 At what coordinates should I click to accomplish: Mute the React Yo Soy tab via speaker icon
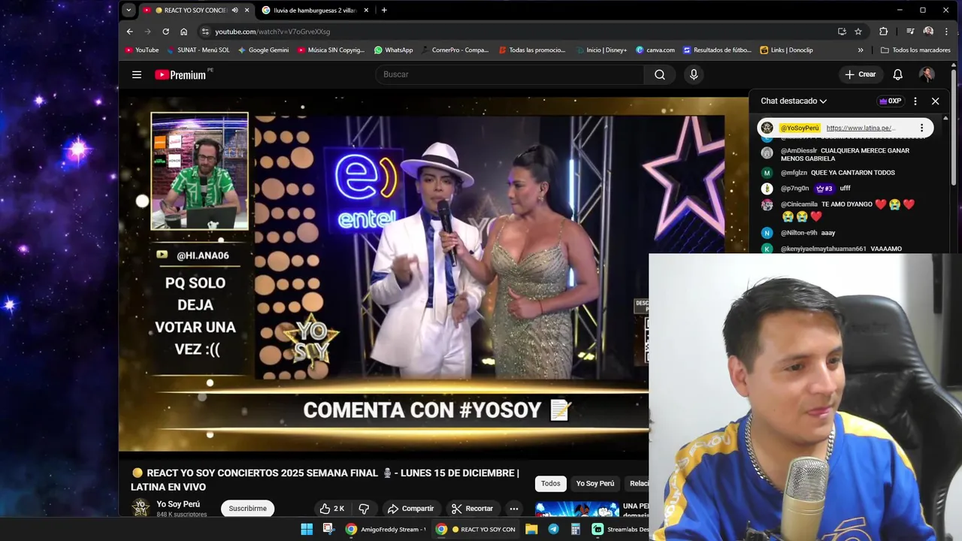coord(234,11)
